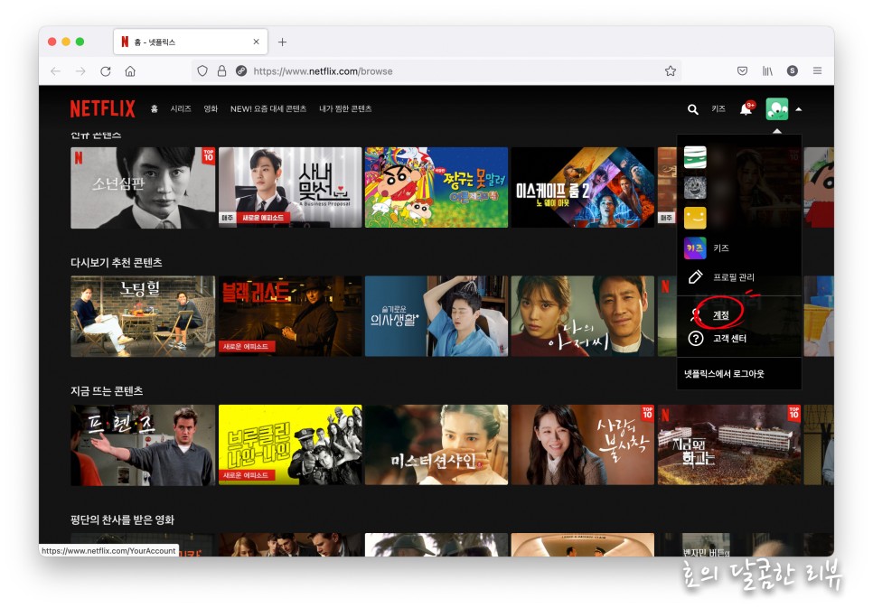Image resolution: width=873 pixels, height=608 pixels.
Task: Go back with the browser back arrow
Action: [56, 71]
